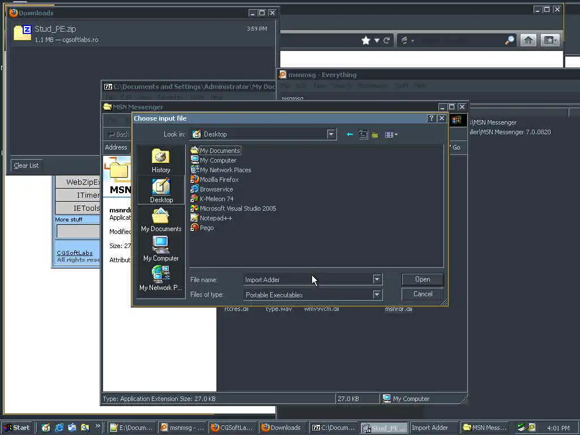Select My Computer in the file list
Image resolution: width=580 pixels, height=435 pixels.
[x=214, y=160]
